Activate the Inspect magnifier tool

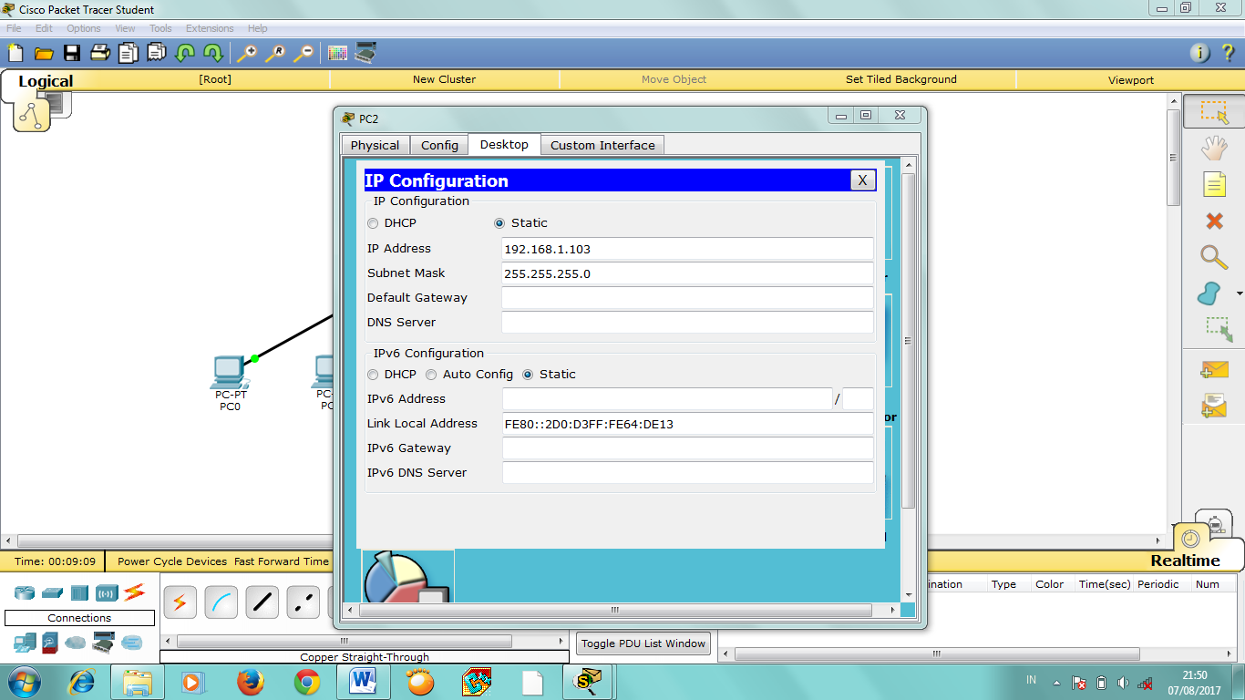tap(1213, 257)
